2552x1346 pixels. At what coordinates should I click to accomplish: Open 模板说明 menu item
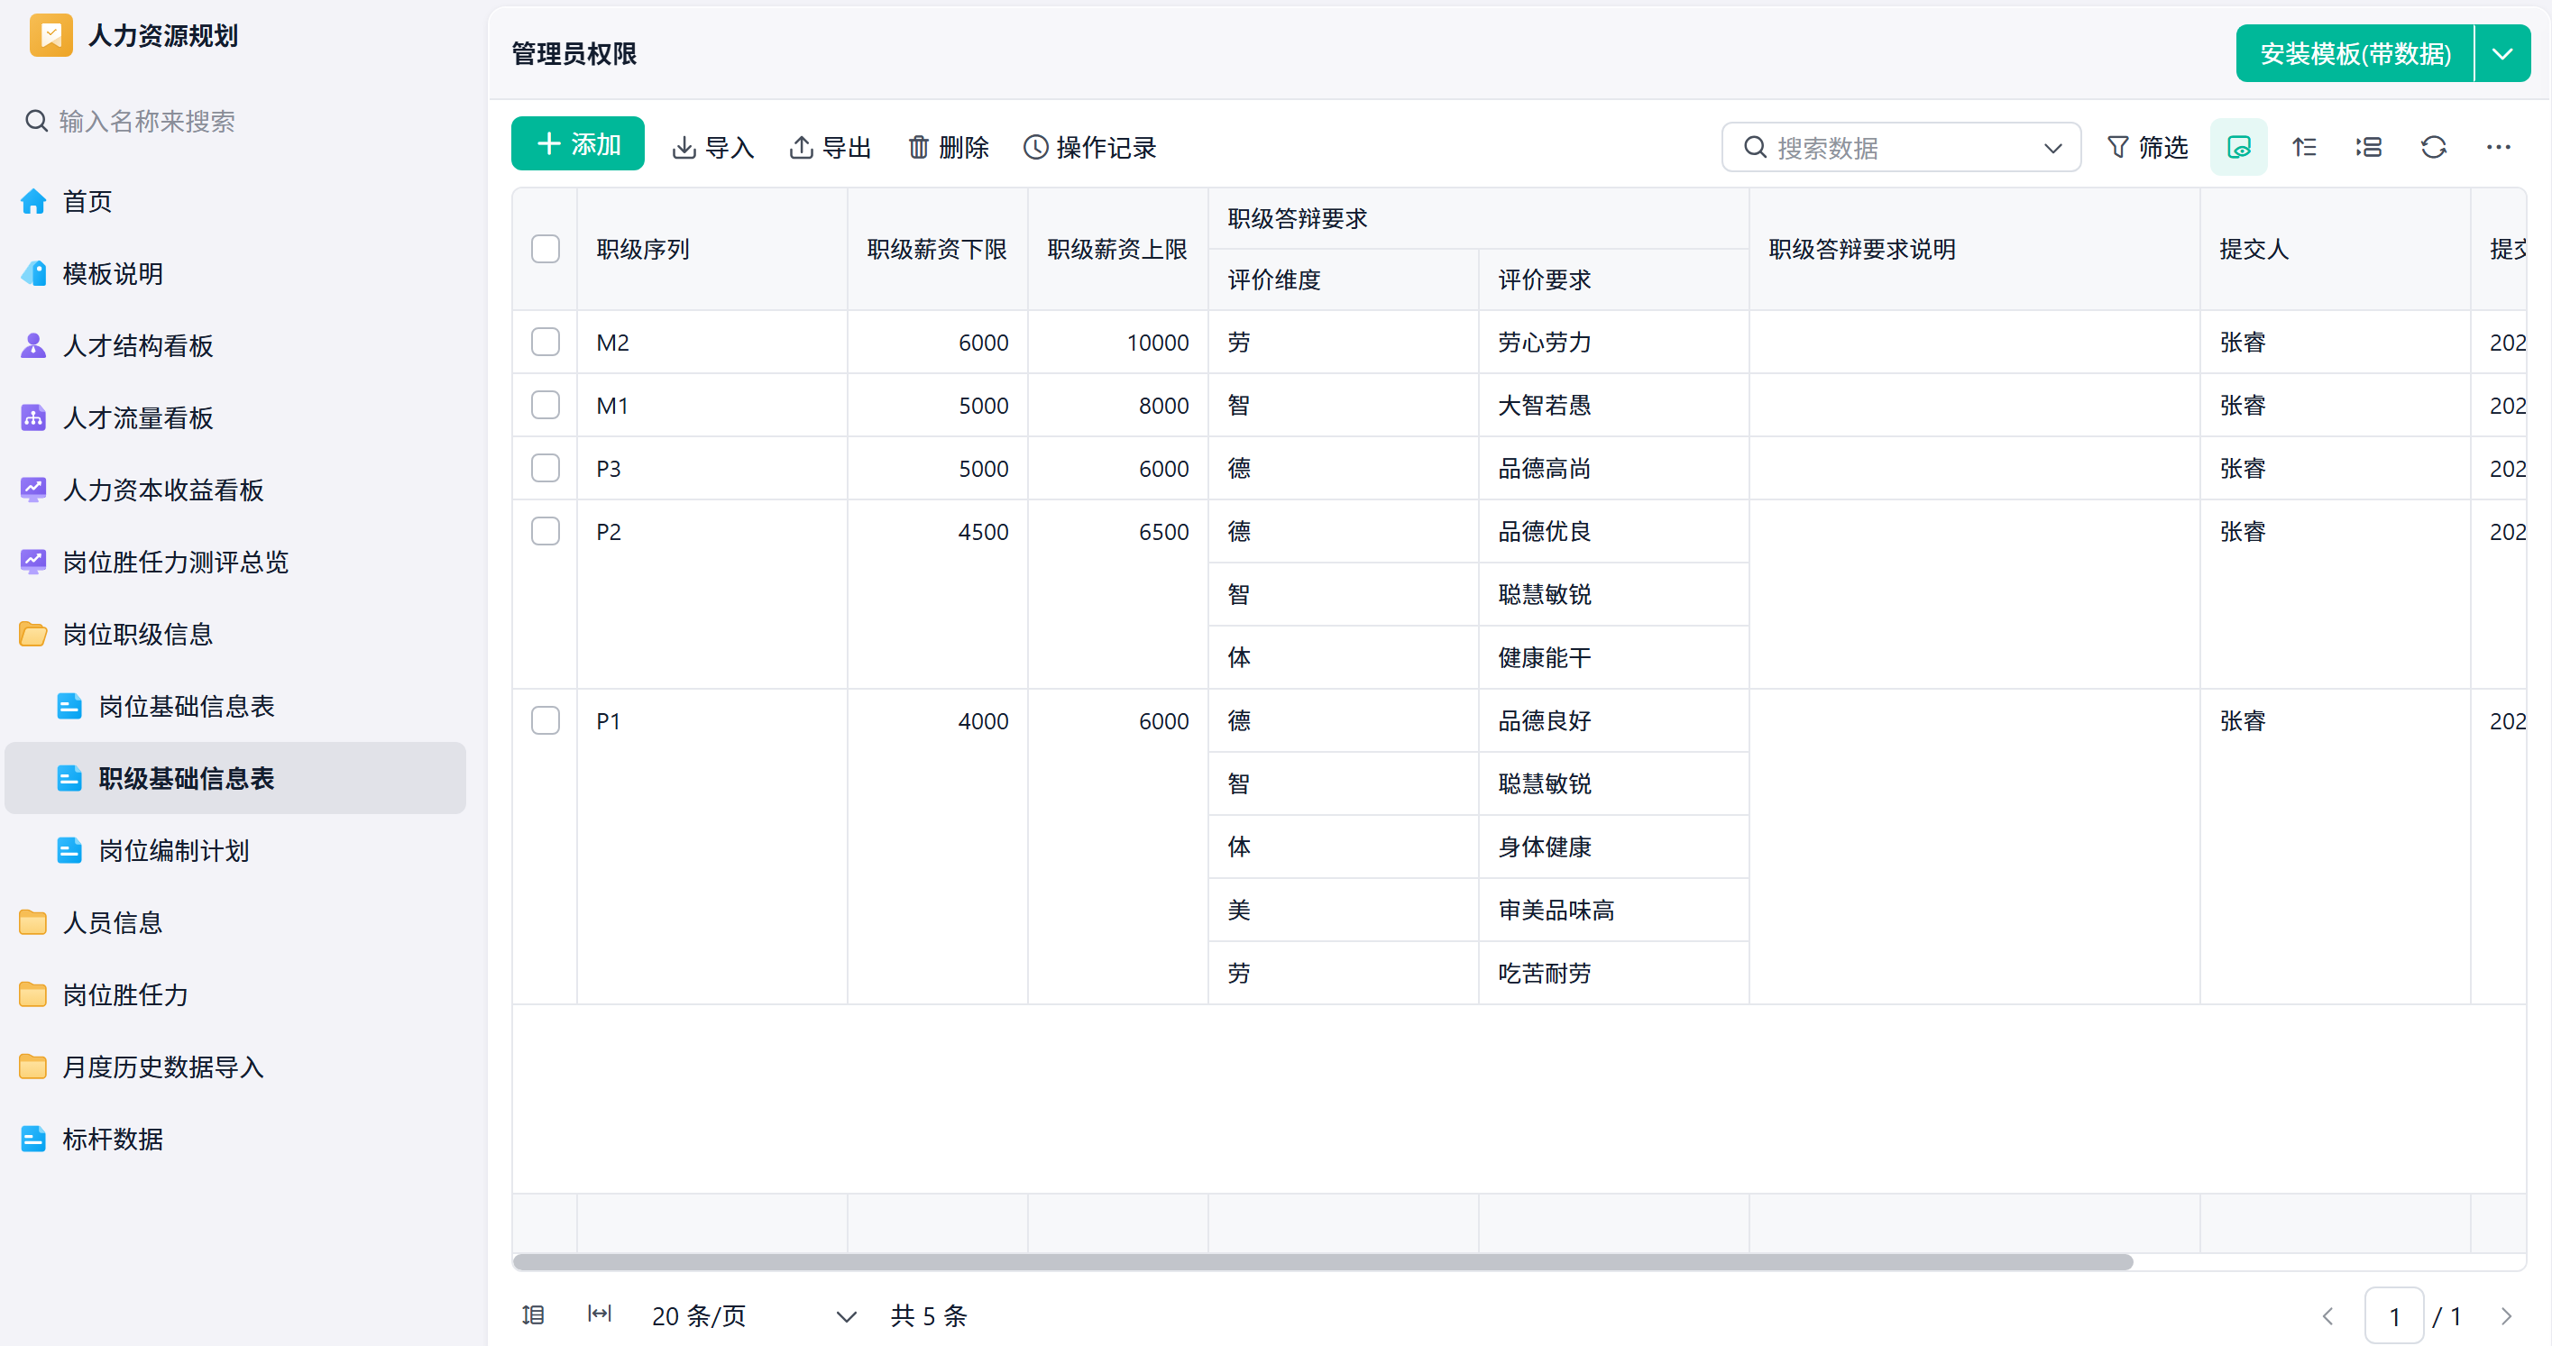tap(235, 273)
